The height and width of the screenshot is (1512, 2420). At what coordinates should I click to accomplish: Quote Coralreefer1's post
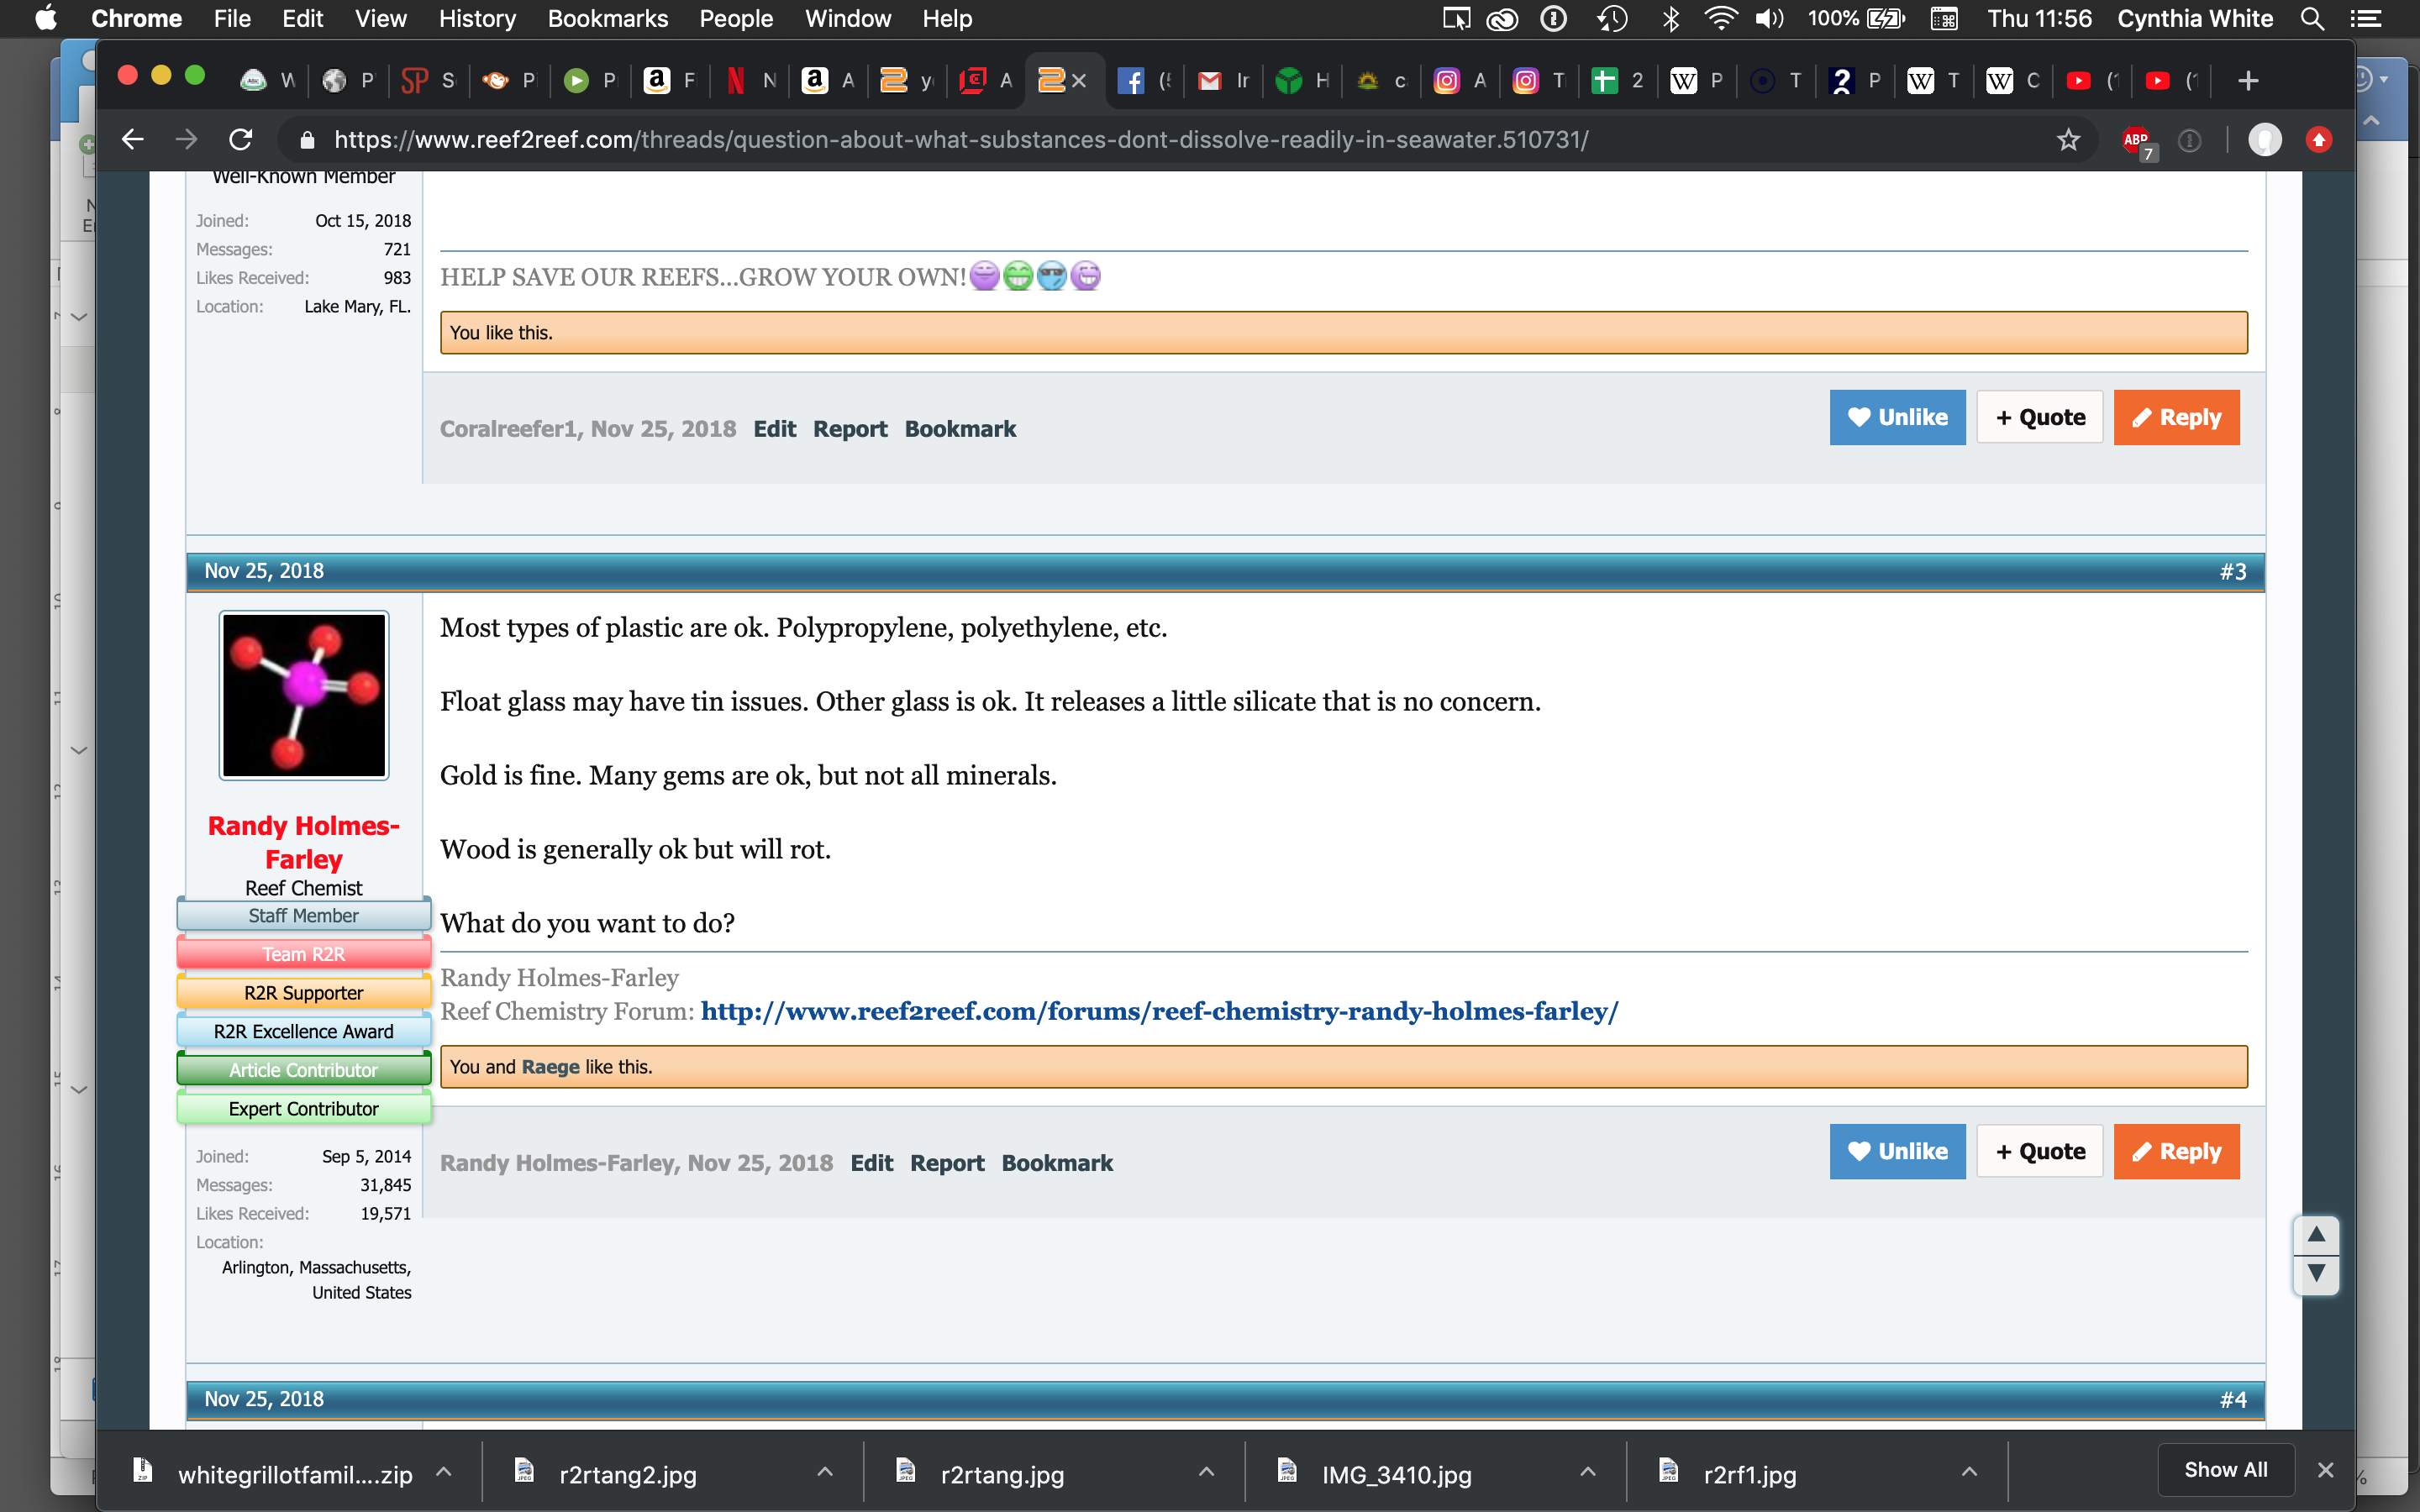[x=2040, y=417]
